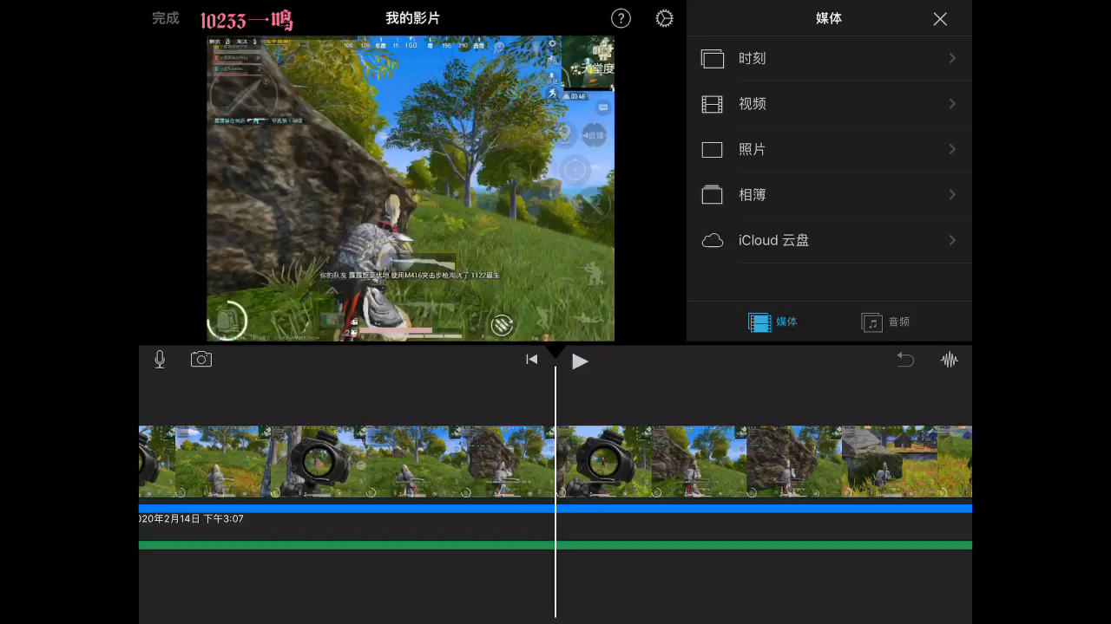Click the 完成 button
This screenshot has height=624, width=1111.
tap(166, 18)
